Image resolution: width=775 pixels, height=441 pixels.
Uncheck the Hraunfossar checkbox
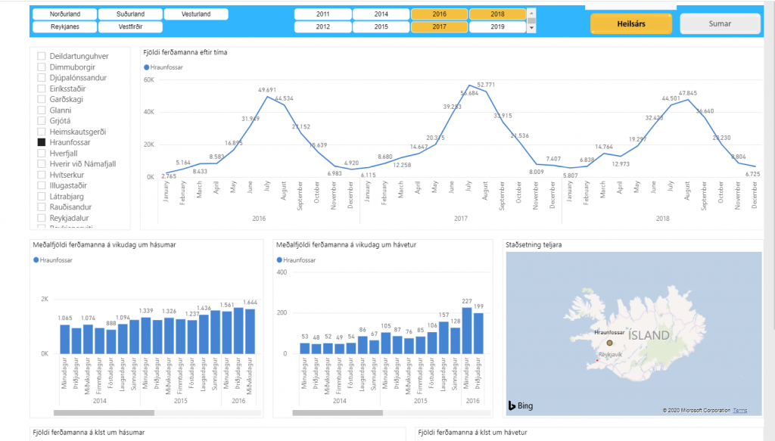coord(42,142)
